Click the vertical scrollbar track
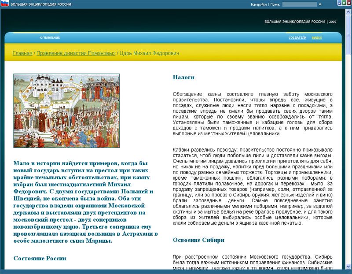This screenshot has height=274, width=352. pyautogui.click(x=348, y=176)
